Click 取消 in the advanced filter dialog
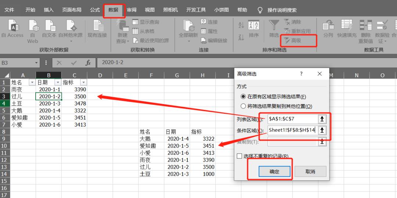Screen dimensions: 397x198 pos(310,172)
